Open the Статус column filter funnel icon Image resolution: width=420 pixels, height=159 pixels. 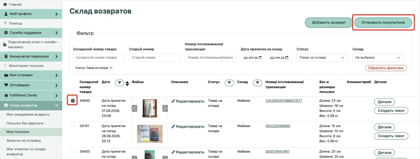[229, 83]
